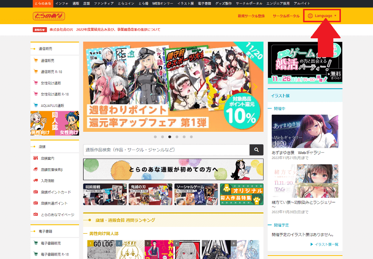Select とらコイン in top navigation
This screenshot has height=259, width=373.
tap(126, 3)
